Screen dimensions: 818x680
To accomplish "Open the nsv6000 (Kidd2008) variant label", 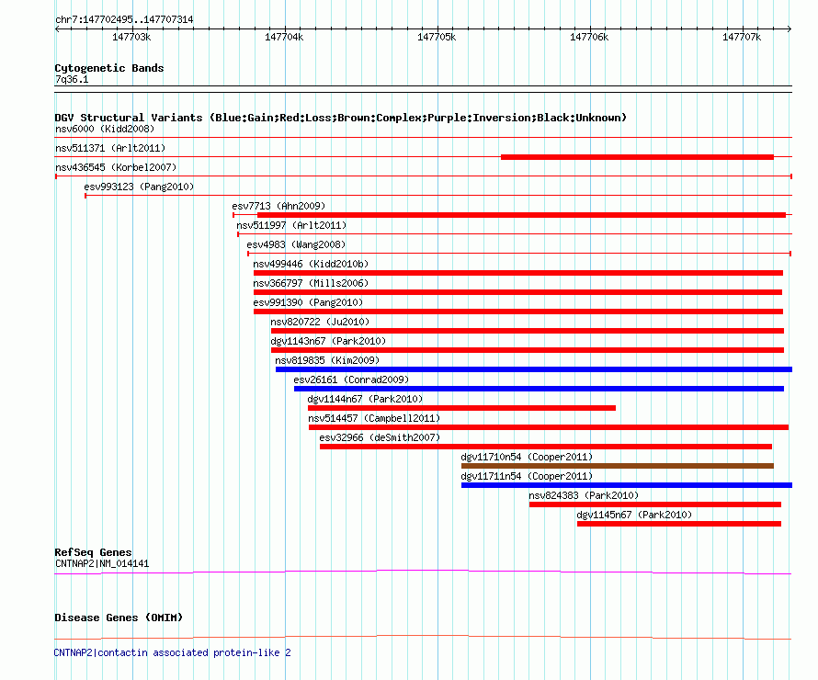I will pyautogui.click(x=105, y=129).
